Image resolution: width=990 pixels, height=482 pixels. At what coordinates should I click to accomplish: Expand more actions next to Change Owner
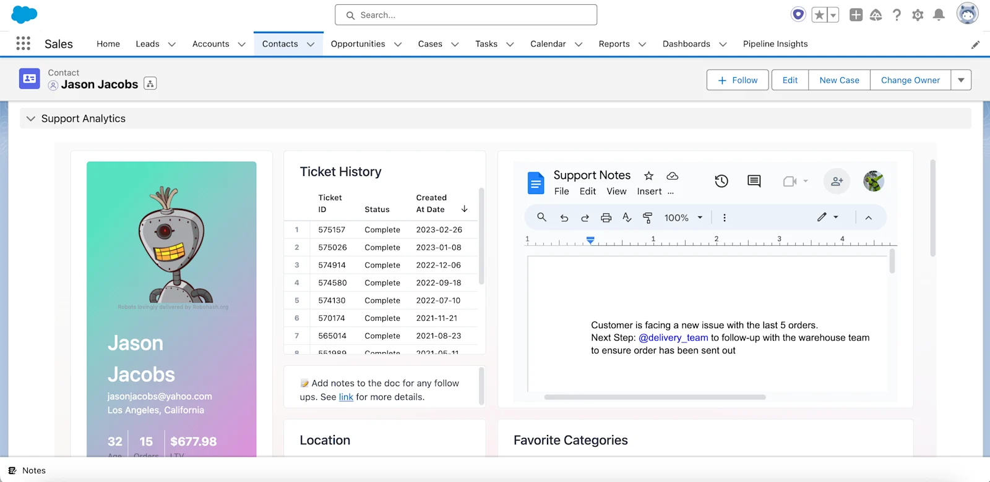point(961,80)
